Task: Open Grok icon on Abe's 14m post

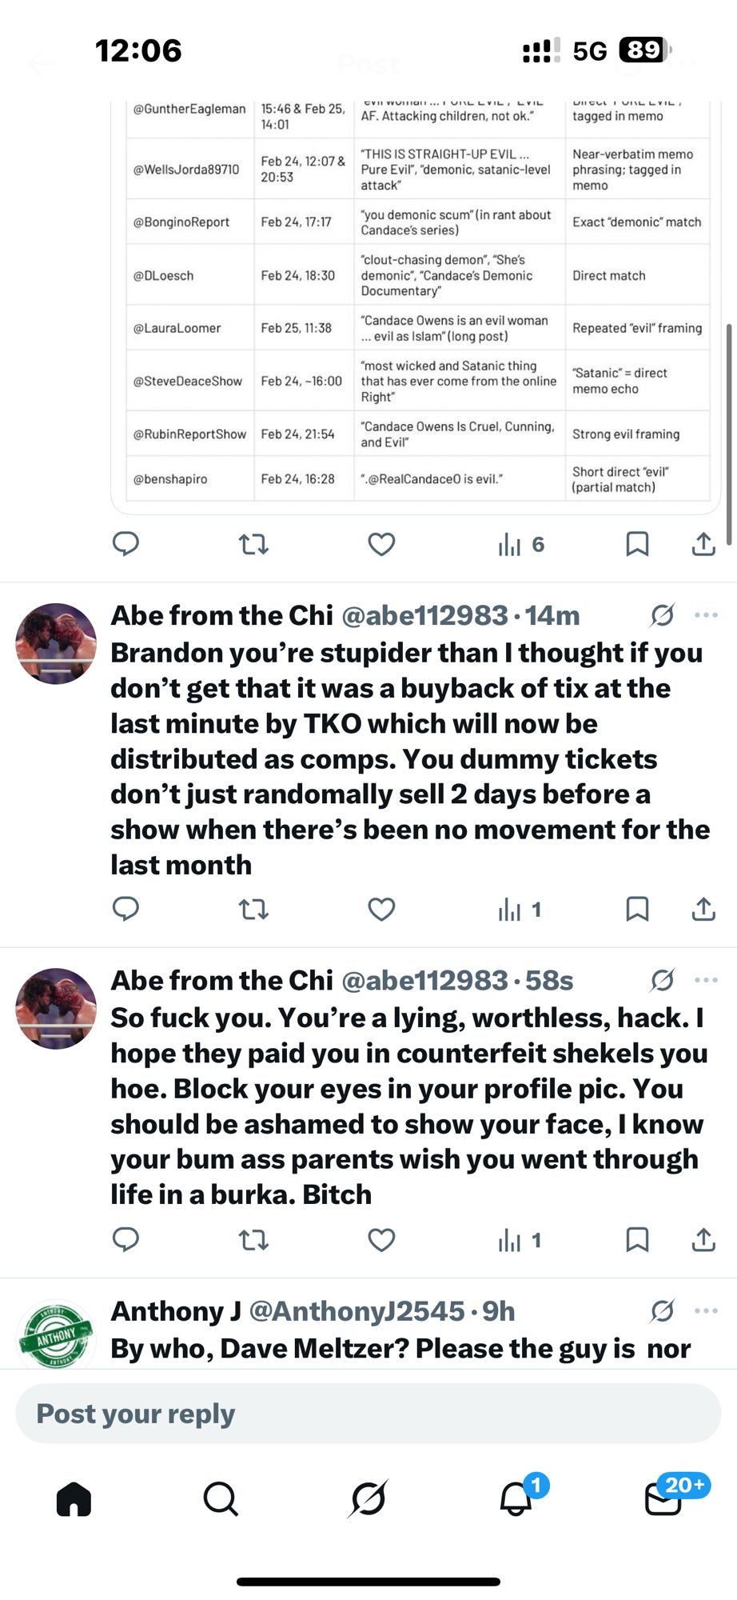Action: pos(662,615)
